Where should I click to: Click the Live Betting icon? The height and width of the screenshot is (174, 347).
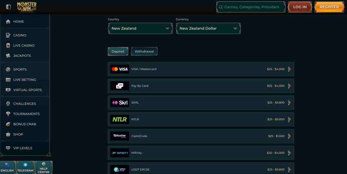tap(8, 80)
